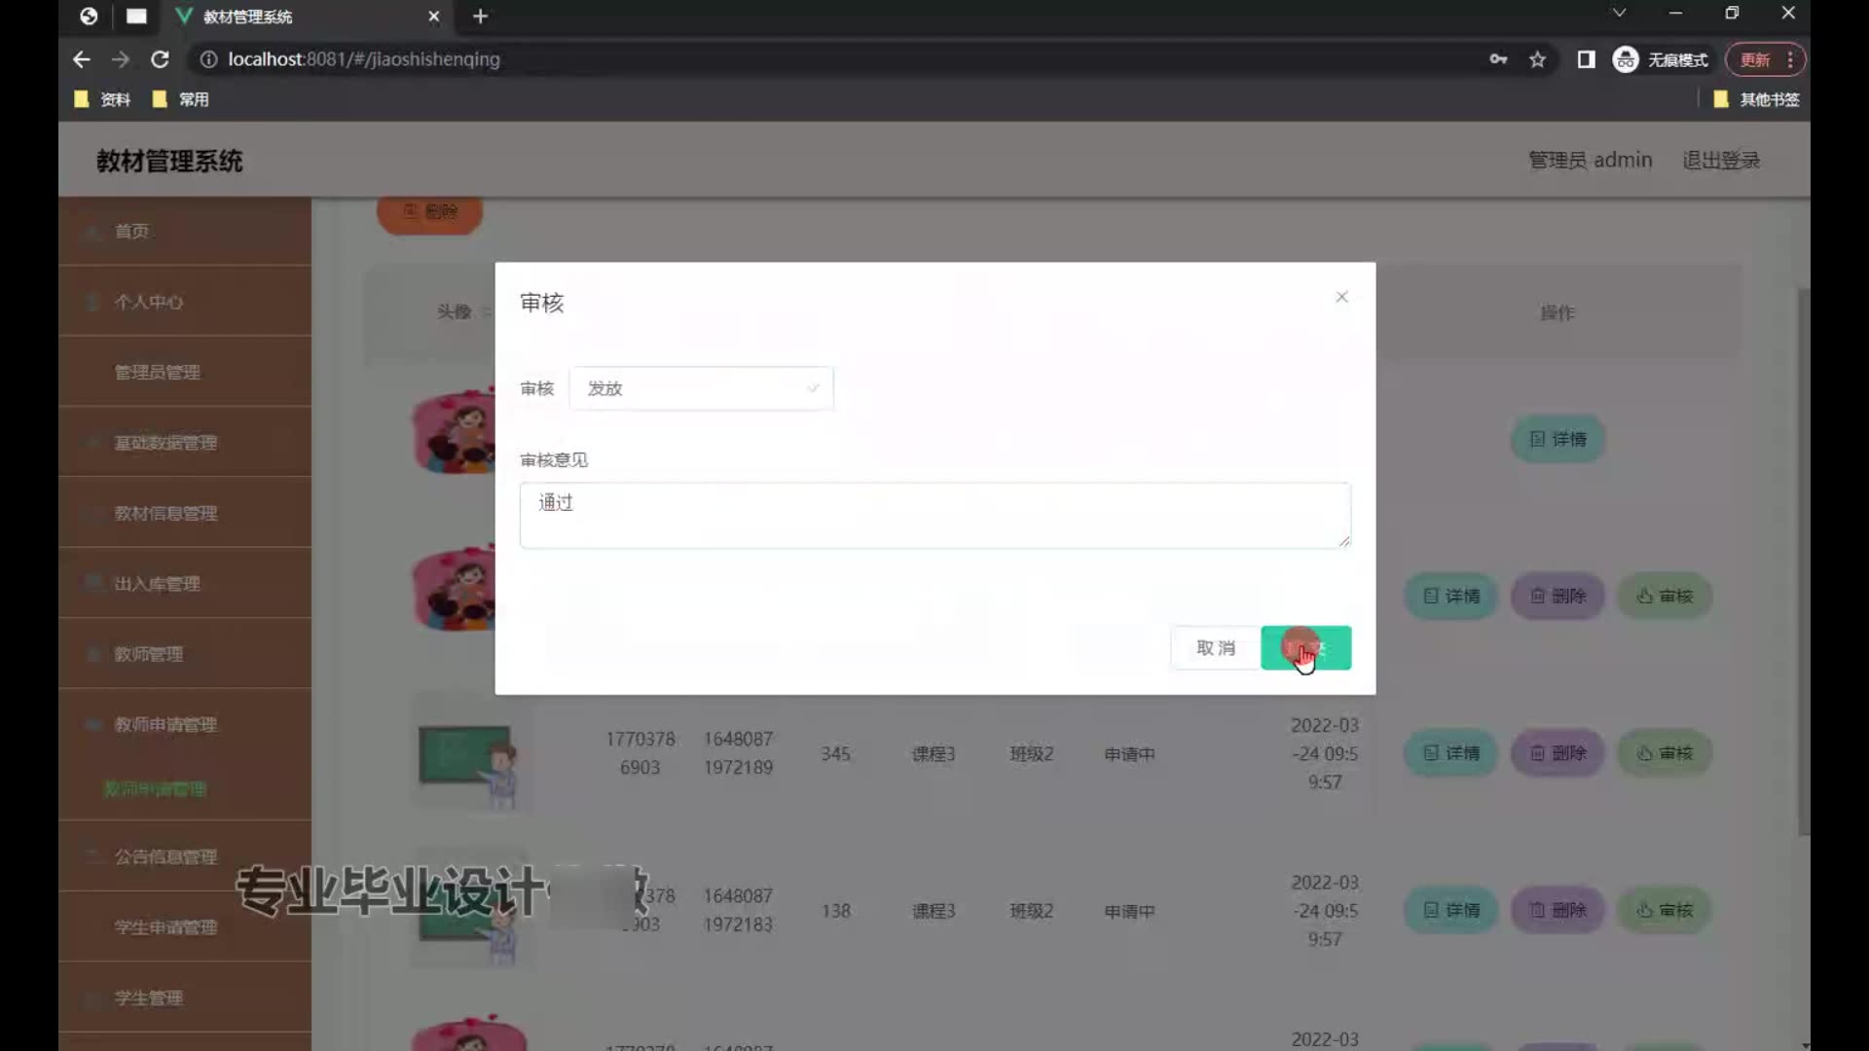Expand 基础数据管理 in the sidebar
The width and height of the screenshot is (1869, 1051).
(x=185, y=443)
